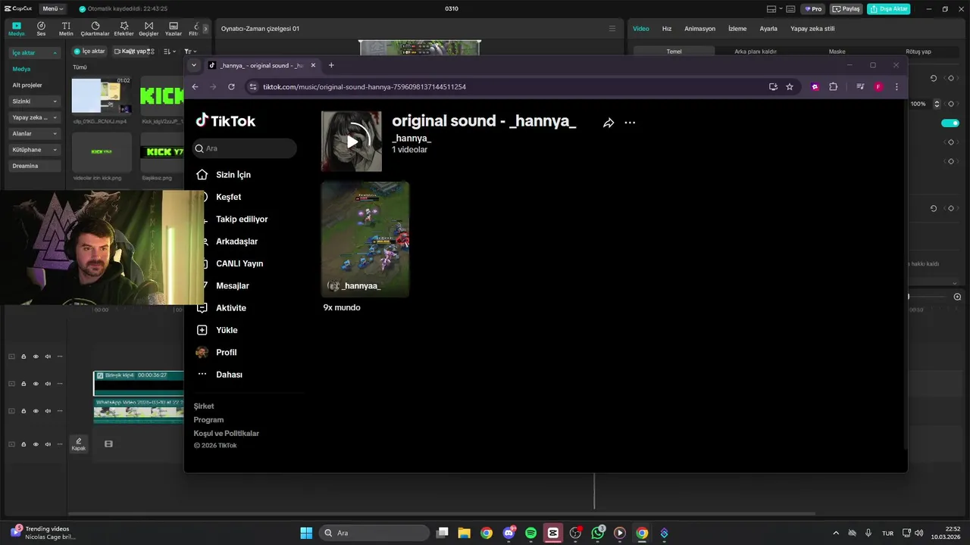Hide the Kapak main track with eye icon

pyautogui.click(x=36, y=444)
